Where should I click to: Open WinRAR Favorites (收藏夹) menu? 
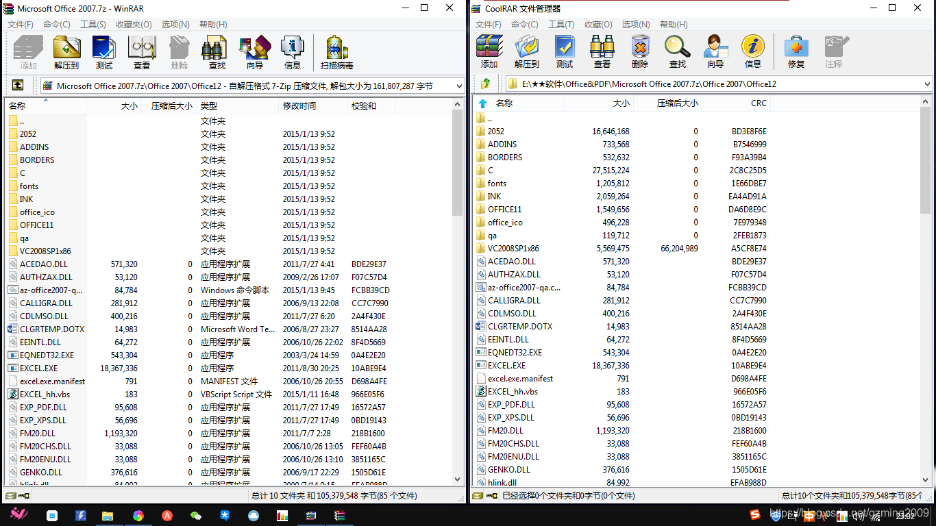tap(134, 24)
